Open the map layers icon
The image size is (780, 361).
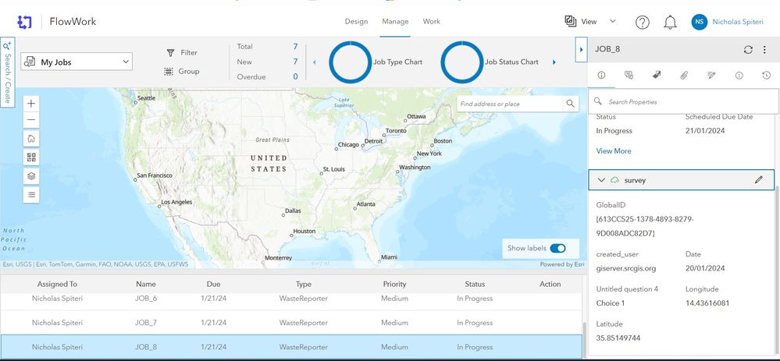[31, 176]
